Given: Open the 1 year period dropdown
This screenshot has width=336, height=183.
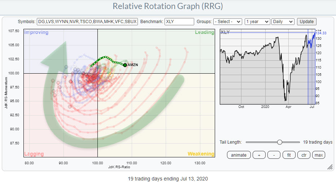Looking at the screenshot, I should click(x=257, y=22).
